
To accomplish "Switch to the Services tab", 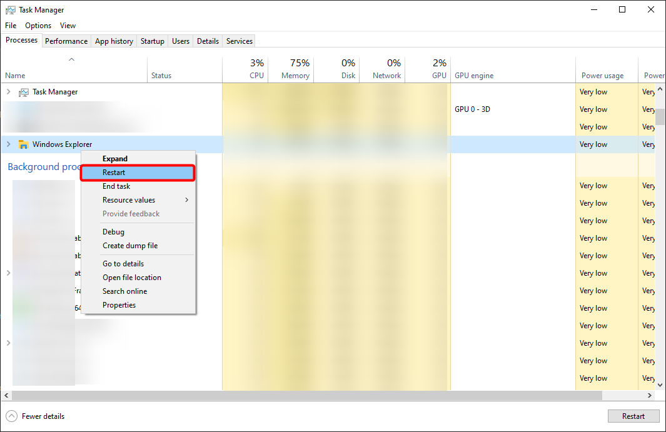I will point(240,41).
